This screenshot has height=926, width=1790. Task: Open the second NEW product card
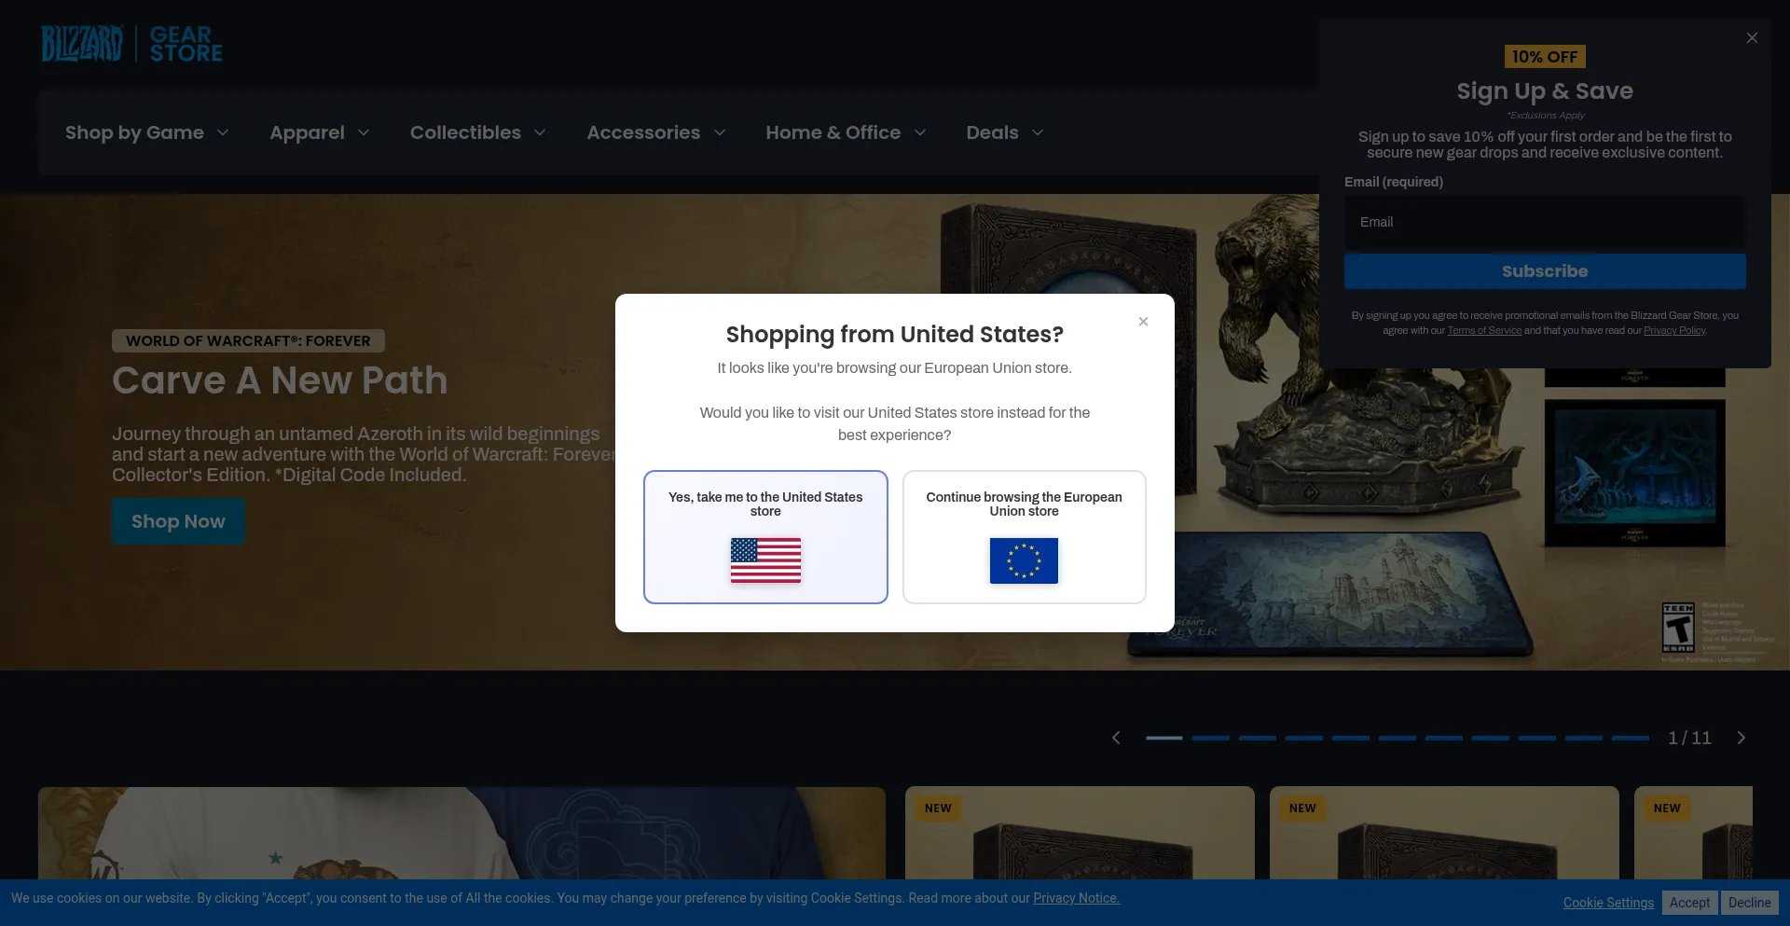point(1444,833)
